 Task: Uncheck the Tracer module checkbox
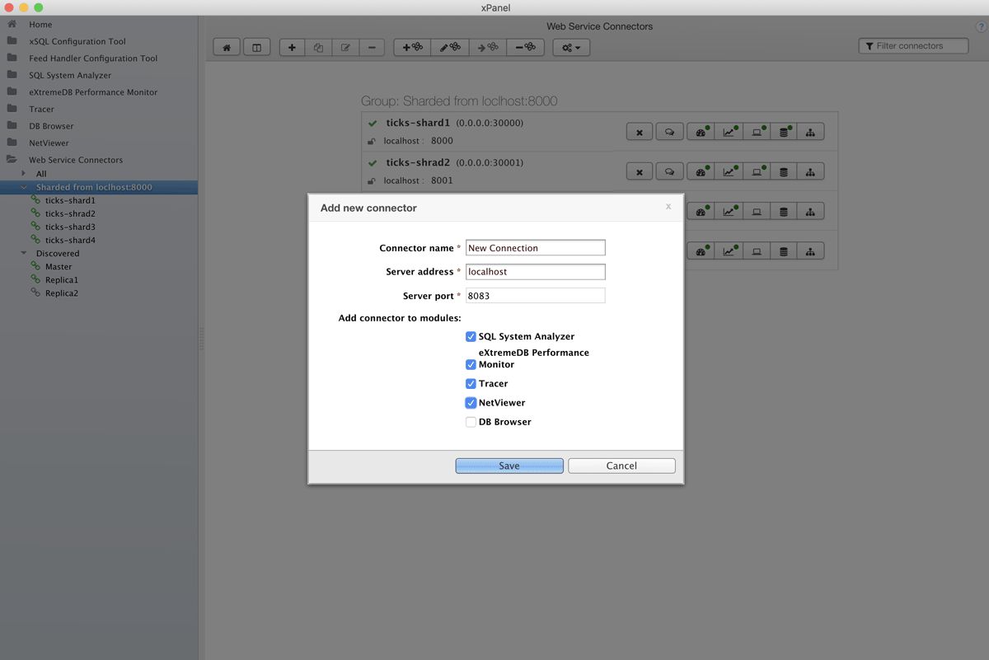471,383
